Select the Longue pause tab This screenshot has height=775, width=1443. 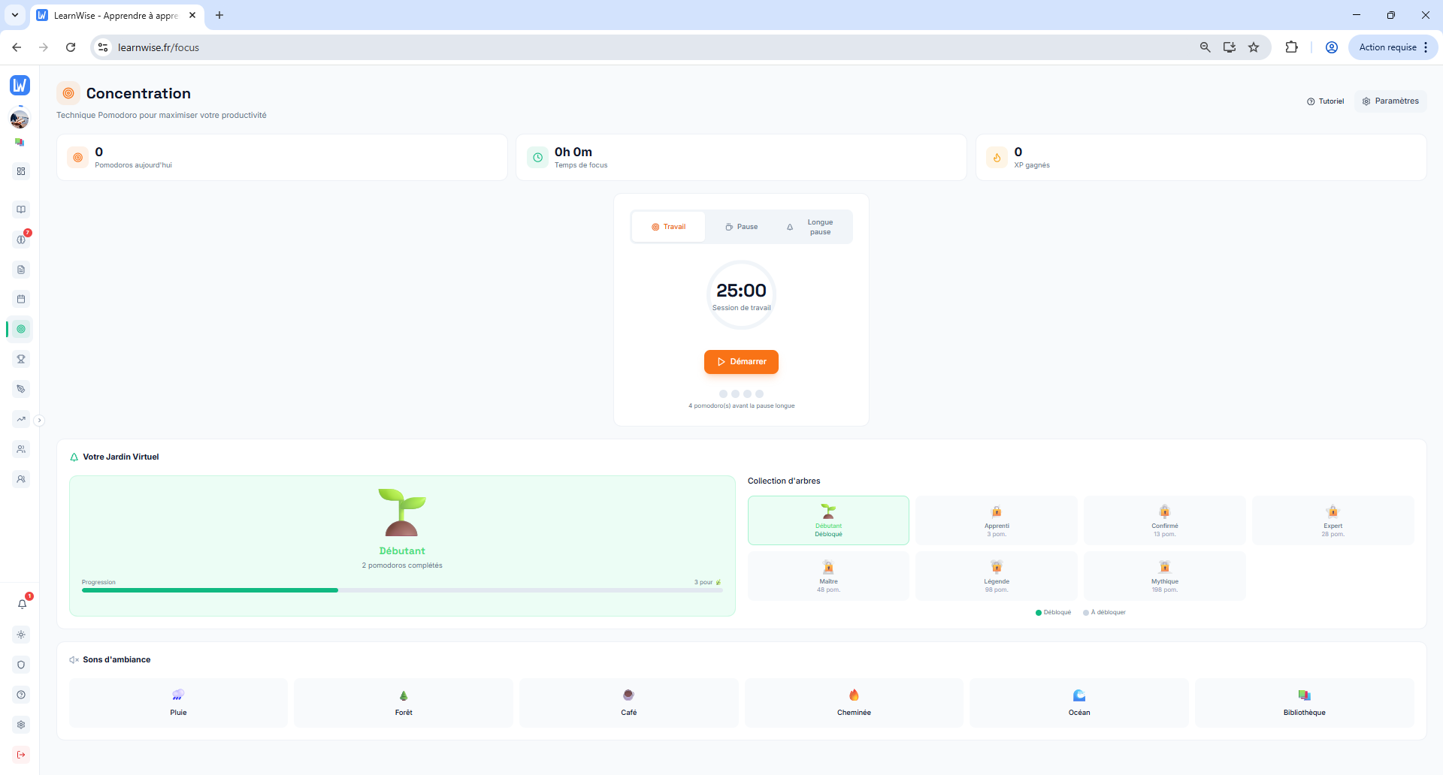(x=814, y=226)
